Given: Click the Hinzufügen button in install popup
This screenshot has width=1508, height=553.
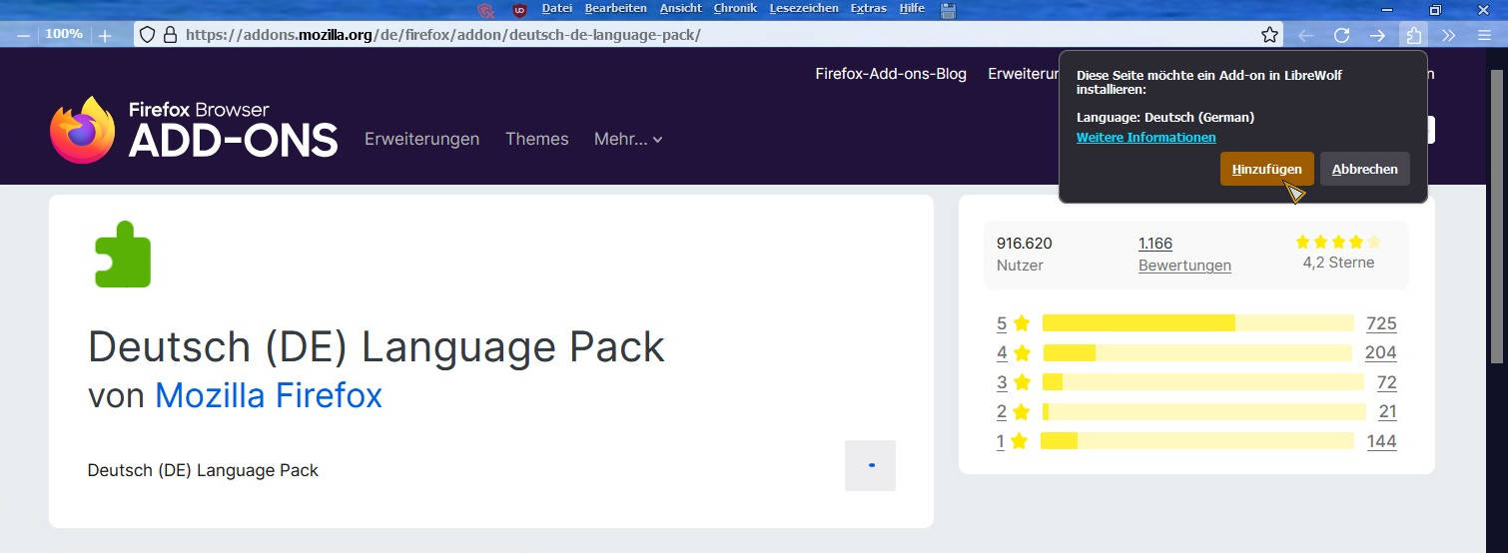Looking at the screenshot, I should (x=1266, y=169).
